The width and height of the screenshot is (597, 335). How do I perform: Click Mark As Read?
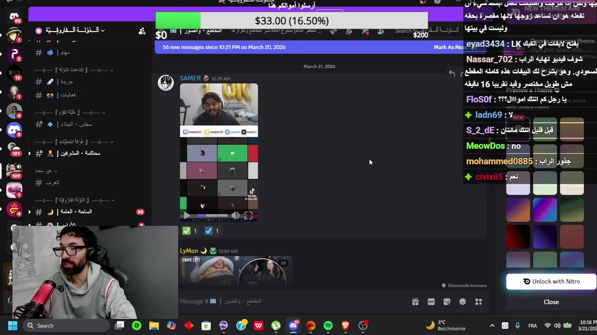click(448, 47)
